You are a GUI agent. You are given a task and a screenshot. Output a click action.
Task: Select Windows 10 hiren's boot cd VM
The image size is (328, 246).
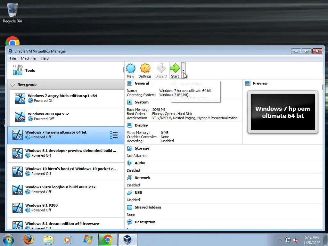(66, 172)
